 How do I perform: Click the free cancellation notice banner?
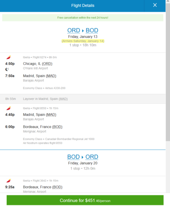pyautogui.click(x=83, y=18)
